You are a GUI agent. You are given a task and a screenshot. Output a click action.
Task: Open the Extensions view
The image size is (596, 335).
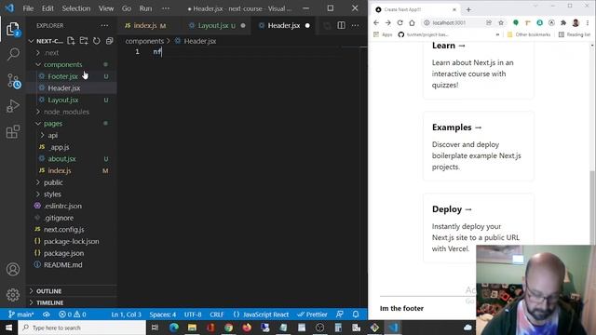click(13, 132)
